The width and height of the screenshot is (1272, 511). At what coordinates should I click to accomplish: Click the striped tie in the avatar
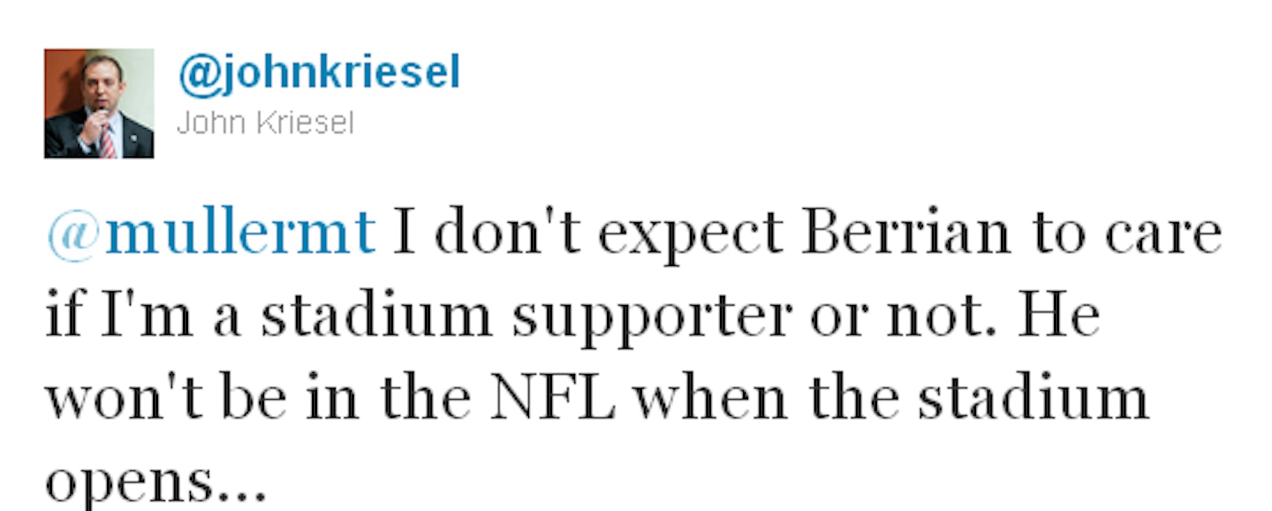(107, 141)
